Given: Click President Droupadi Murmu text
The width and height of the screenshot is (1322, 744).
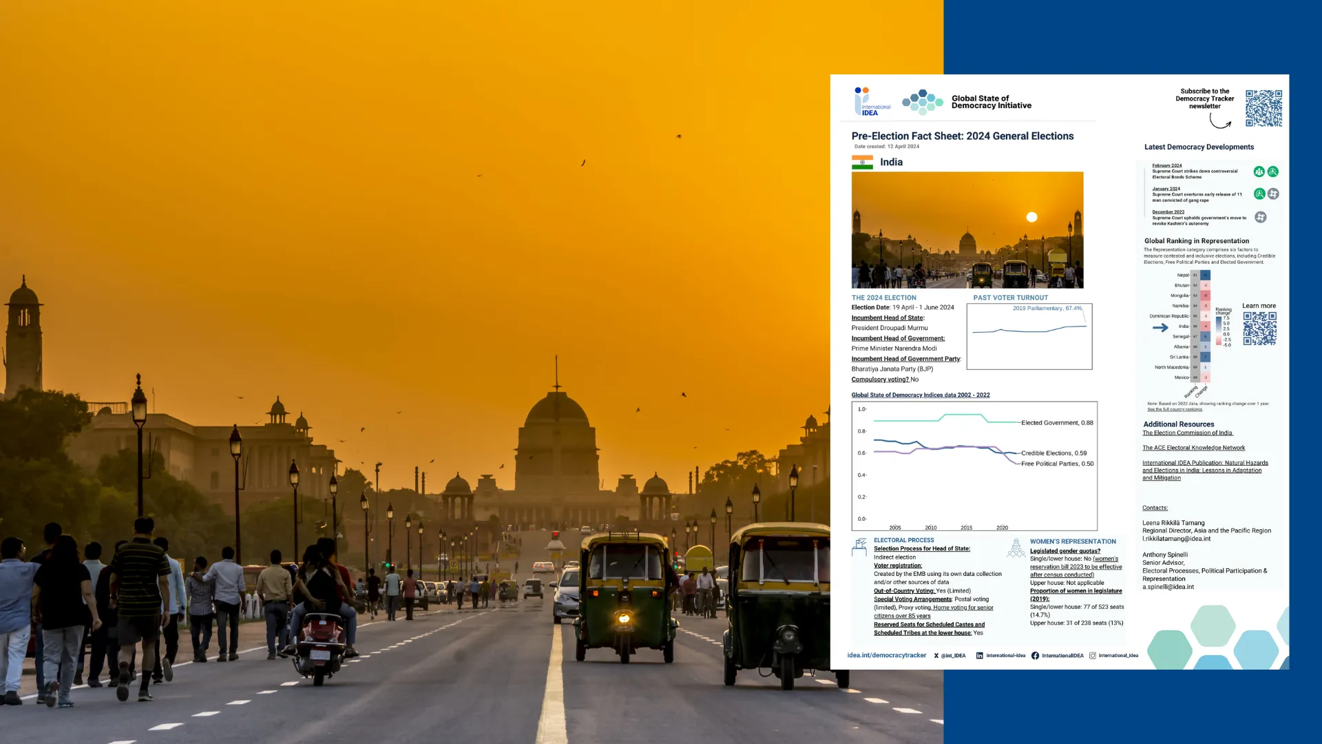Looking at the screenshot, I should (890, 328).
